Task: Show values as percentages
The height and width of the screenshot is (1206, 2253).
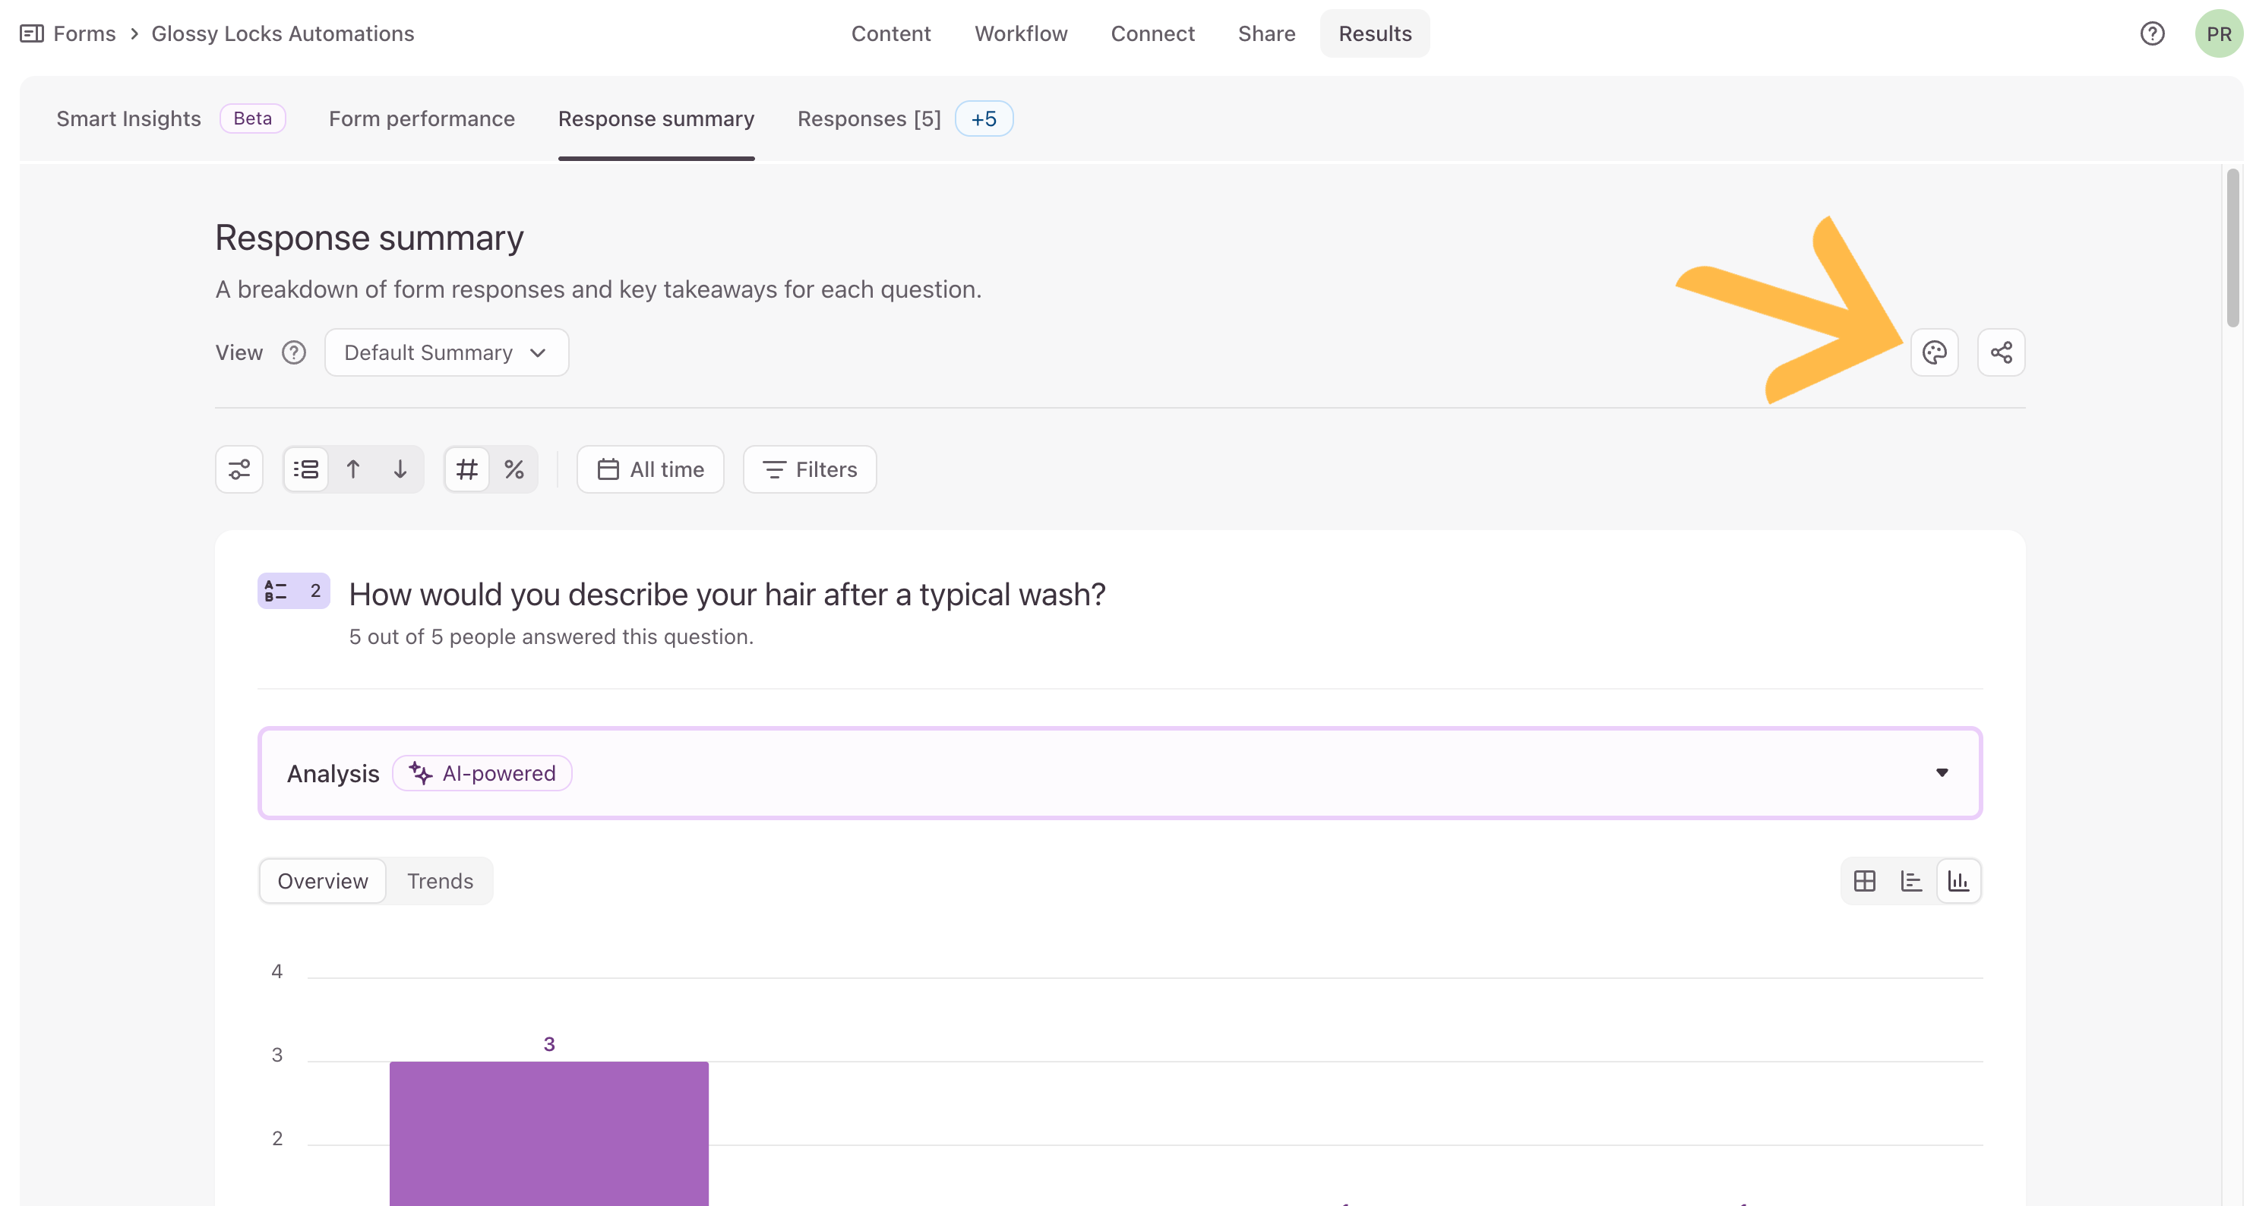Action: click(x=514, y=469)
